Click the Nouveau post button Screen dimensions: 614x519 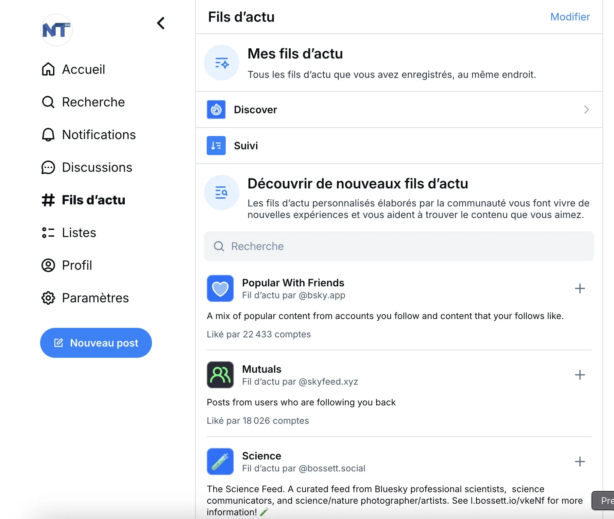tap(96, 343)
